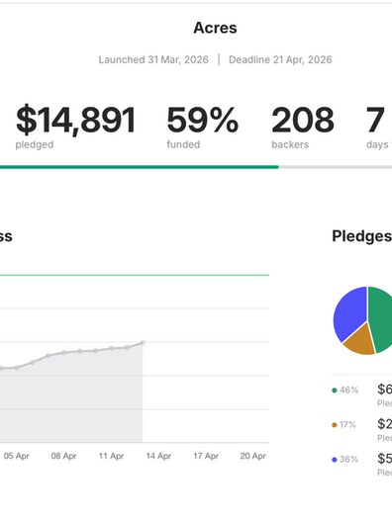Click the green pie chart slice
This screenshot has height=522, width=392.
coord(382,319)
